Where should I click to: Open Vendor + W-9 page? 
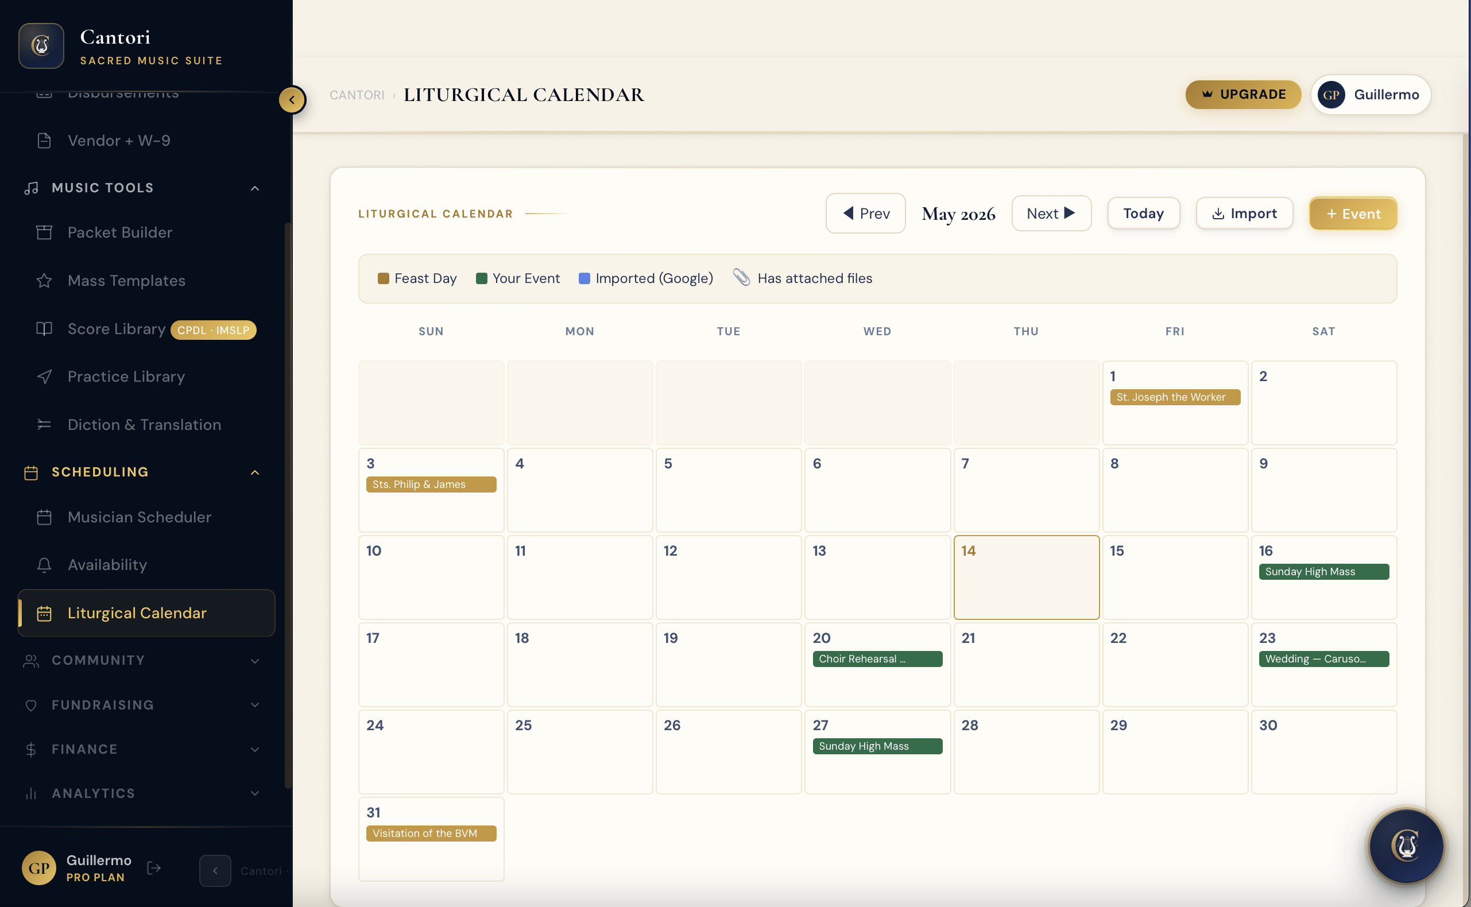point(146,141)
